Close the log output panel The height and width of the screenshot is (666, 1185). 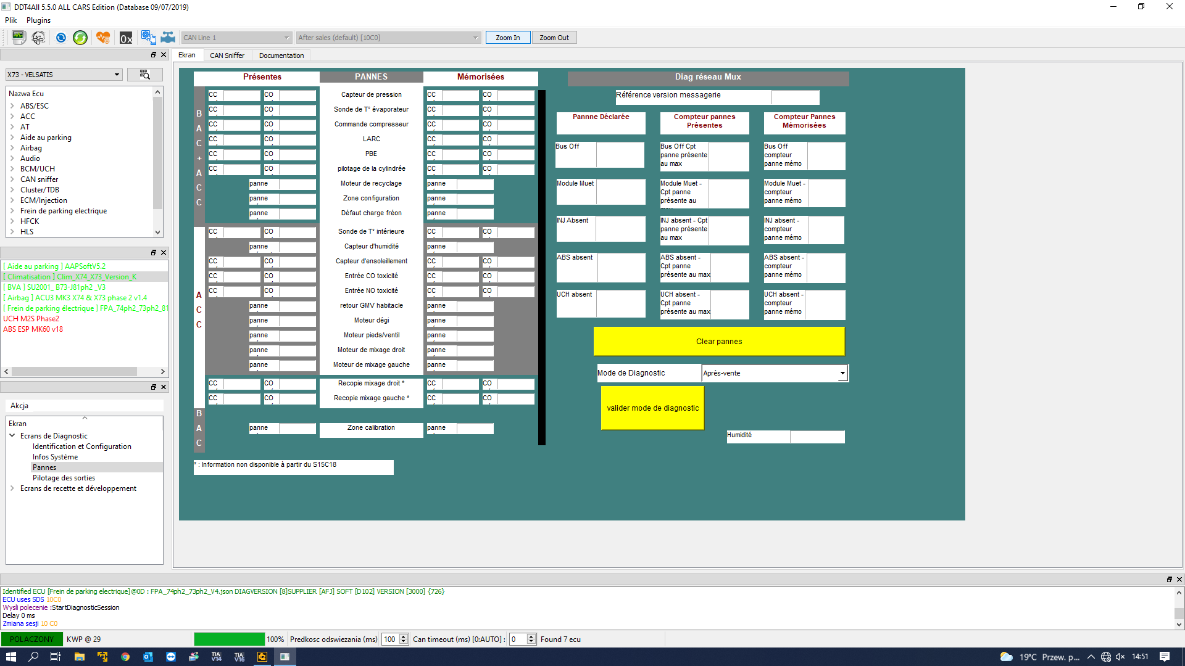click(1179, 580)
